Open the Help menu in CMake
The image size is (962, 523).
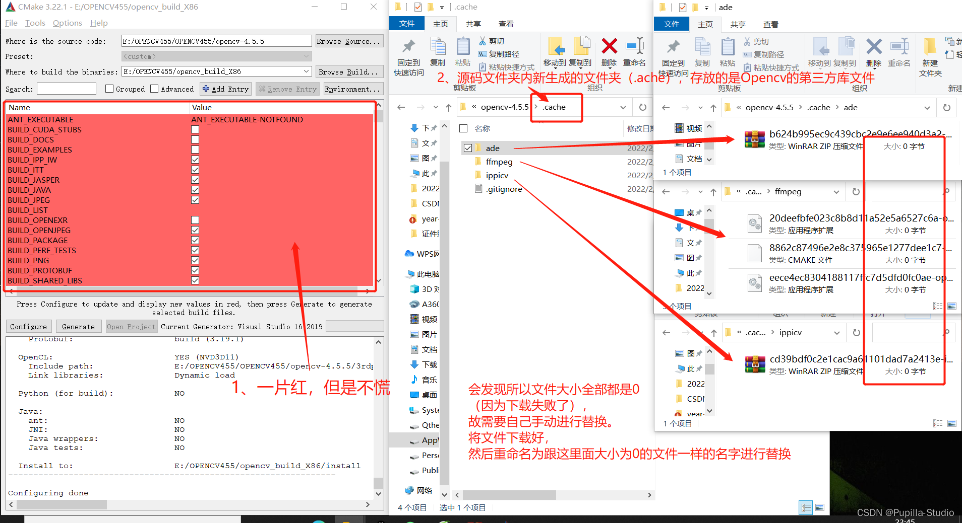99,23
